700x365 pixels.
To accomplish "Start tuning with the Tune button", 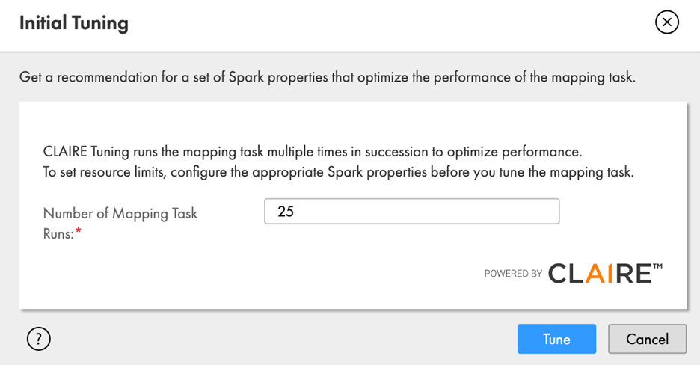I will pyautogui.click(x=556, y=339).
